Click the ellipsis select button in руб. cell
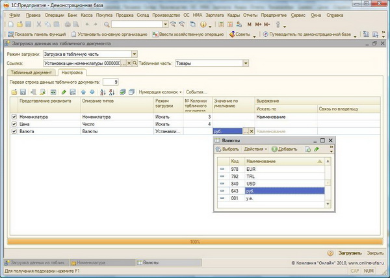The image size is (390, 278). [x=246, y=131]
